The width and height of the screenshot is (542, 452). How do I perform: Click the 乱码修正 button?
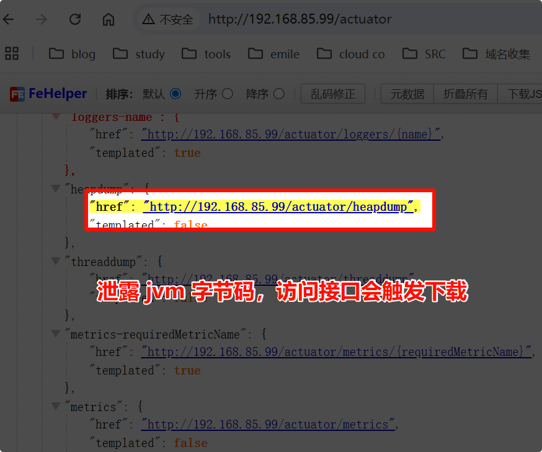333,94
